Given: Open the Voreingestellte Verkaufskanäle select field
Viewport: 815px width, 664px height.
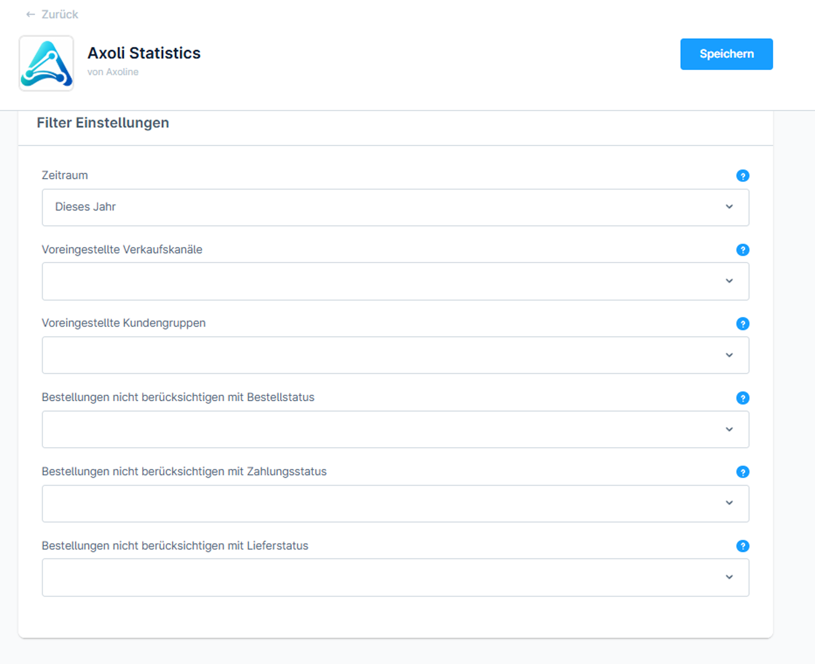Looking at the screenshot, I should pyautogui.click(x=395, y=281).
